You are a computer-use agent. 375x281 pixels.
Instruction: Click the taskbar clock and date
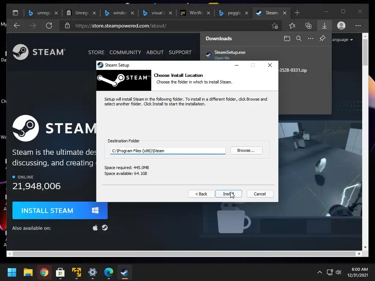[358, 272]
